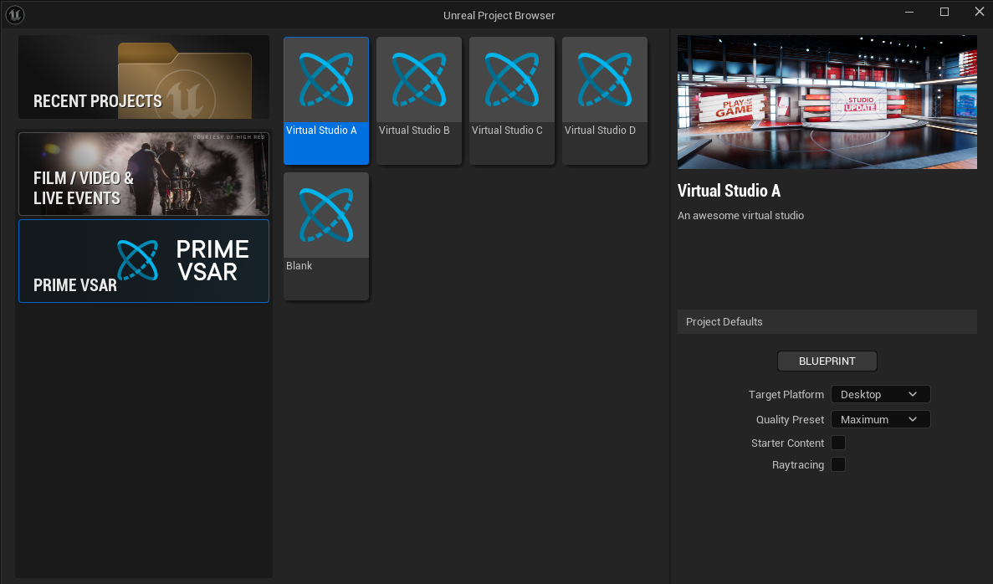The width and height of the screenshot is (993, 584).
Task: Pick the Virtual Studio D template
Action: pos(605,100)
